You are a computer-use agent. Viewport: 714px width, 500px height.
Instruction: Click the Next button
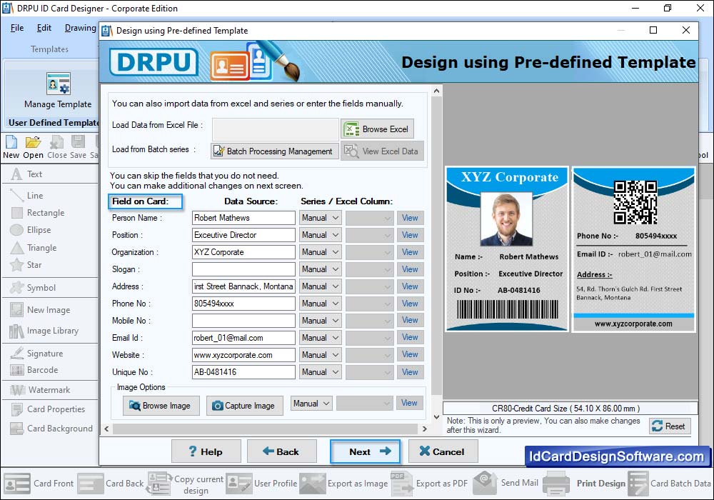click(x=365, y=451)
